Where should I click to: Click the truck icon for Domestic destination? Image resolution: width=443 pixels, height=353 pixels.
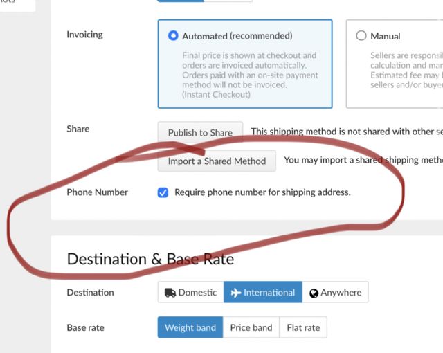(170, 293)
